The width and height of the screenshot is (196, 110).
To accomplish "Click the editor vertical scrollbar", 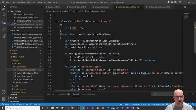I will click(x=195, y=37).
